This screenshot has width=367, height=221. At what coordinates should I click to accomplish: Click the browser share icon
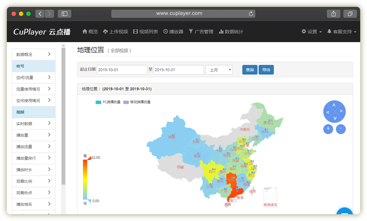[x=333, y=14]
